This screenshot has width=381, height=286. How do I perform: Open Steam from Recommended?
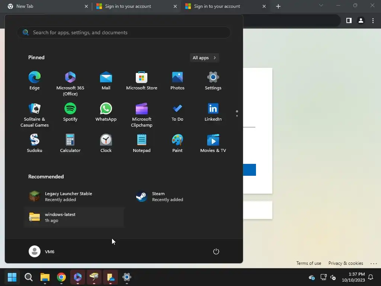(x=181, y=197)
